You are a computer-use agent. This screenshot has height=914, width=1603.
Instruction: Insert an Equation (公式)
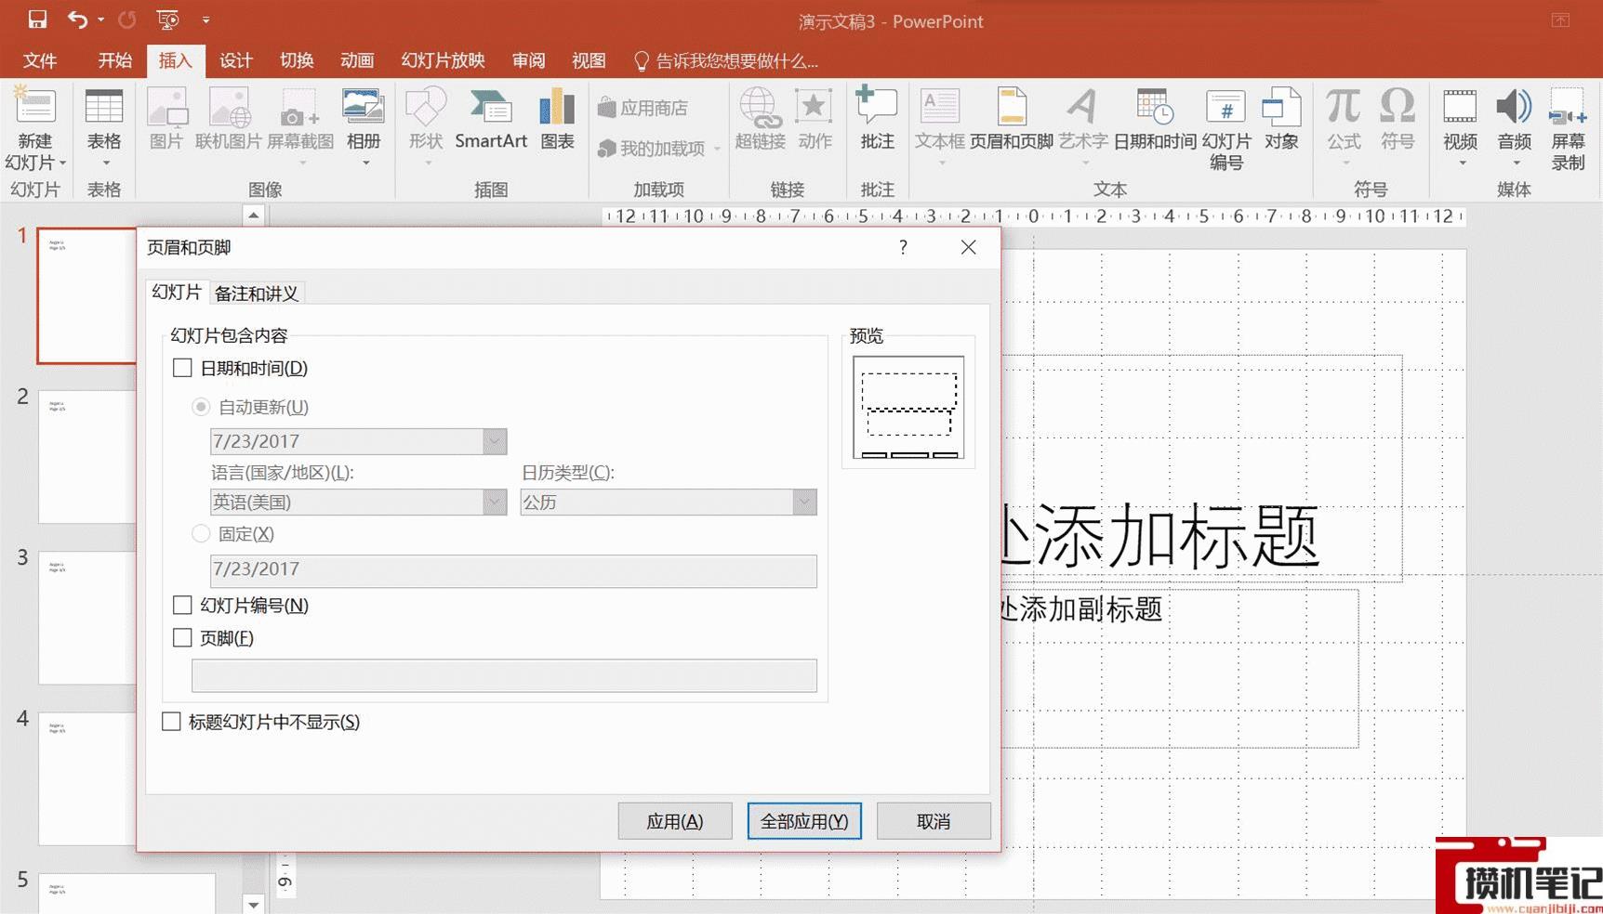1344,128
